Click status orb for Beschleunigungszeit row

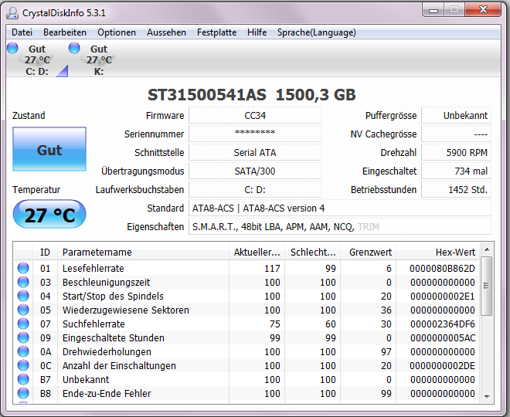tap(23, 282)
